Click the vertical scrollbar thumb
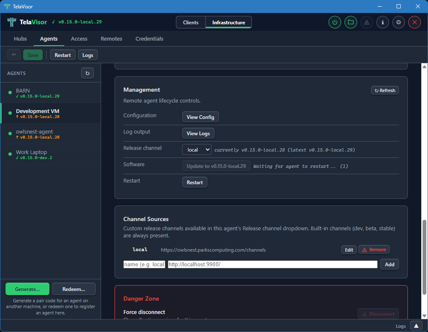 424,257
